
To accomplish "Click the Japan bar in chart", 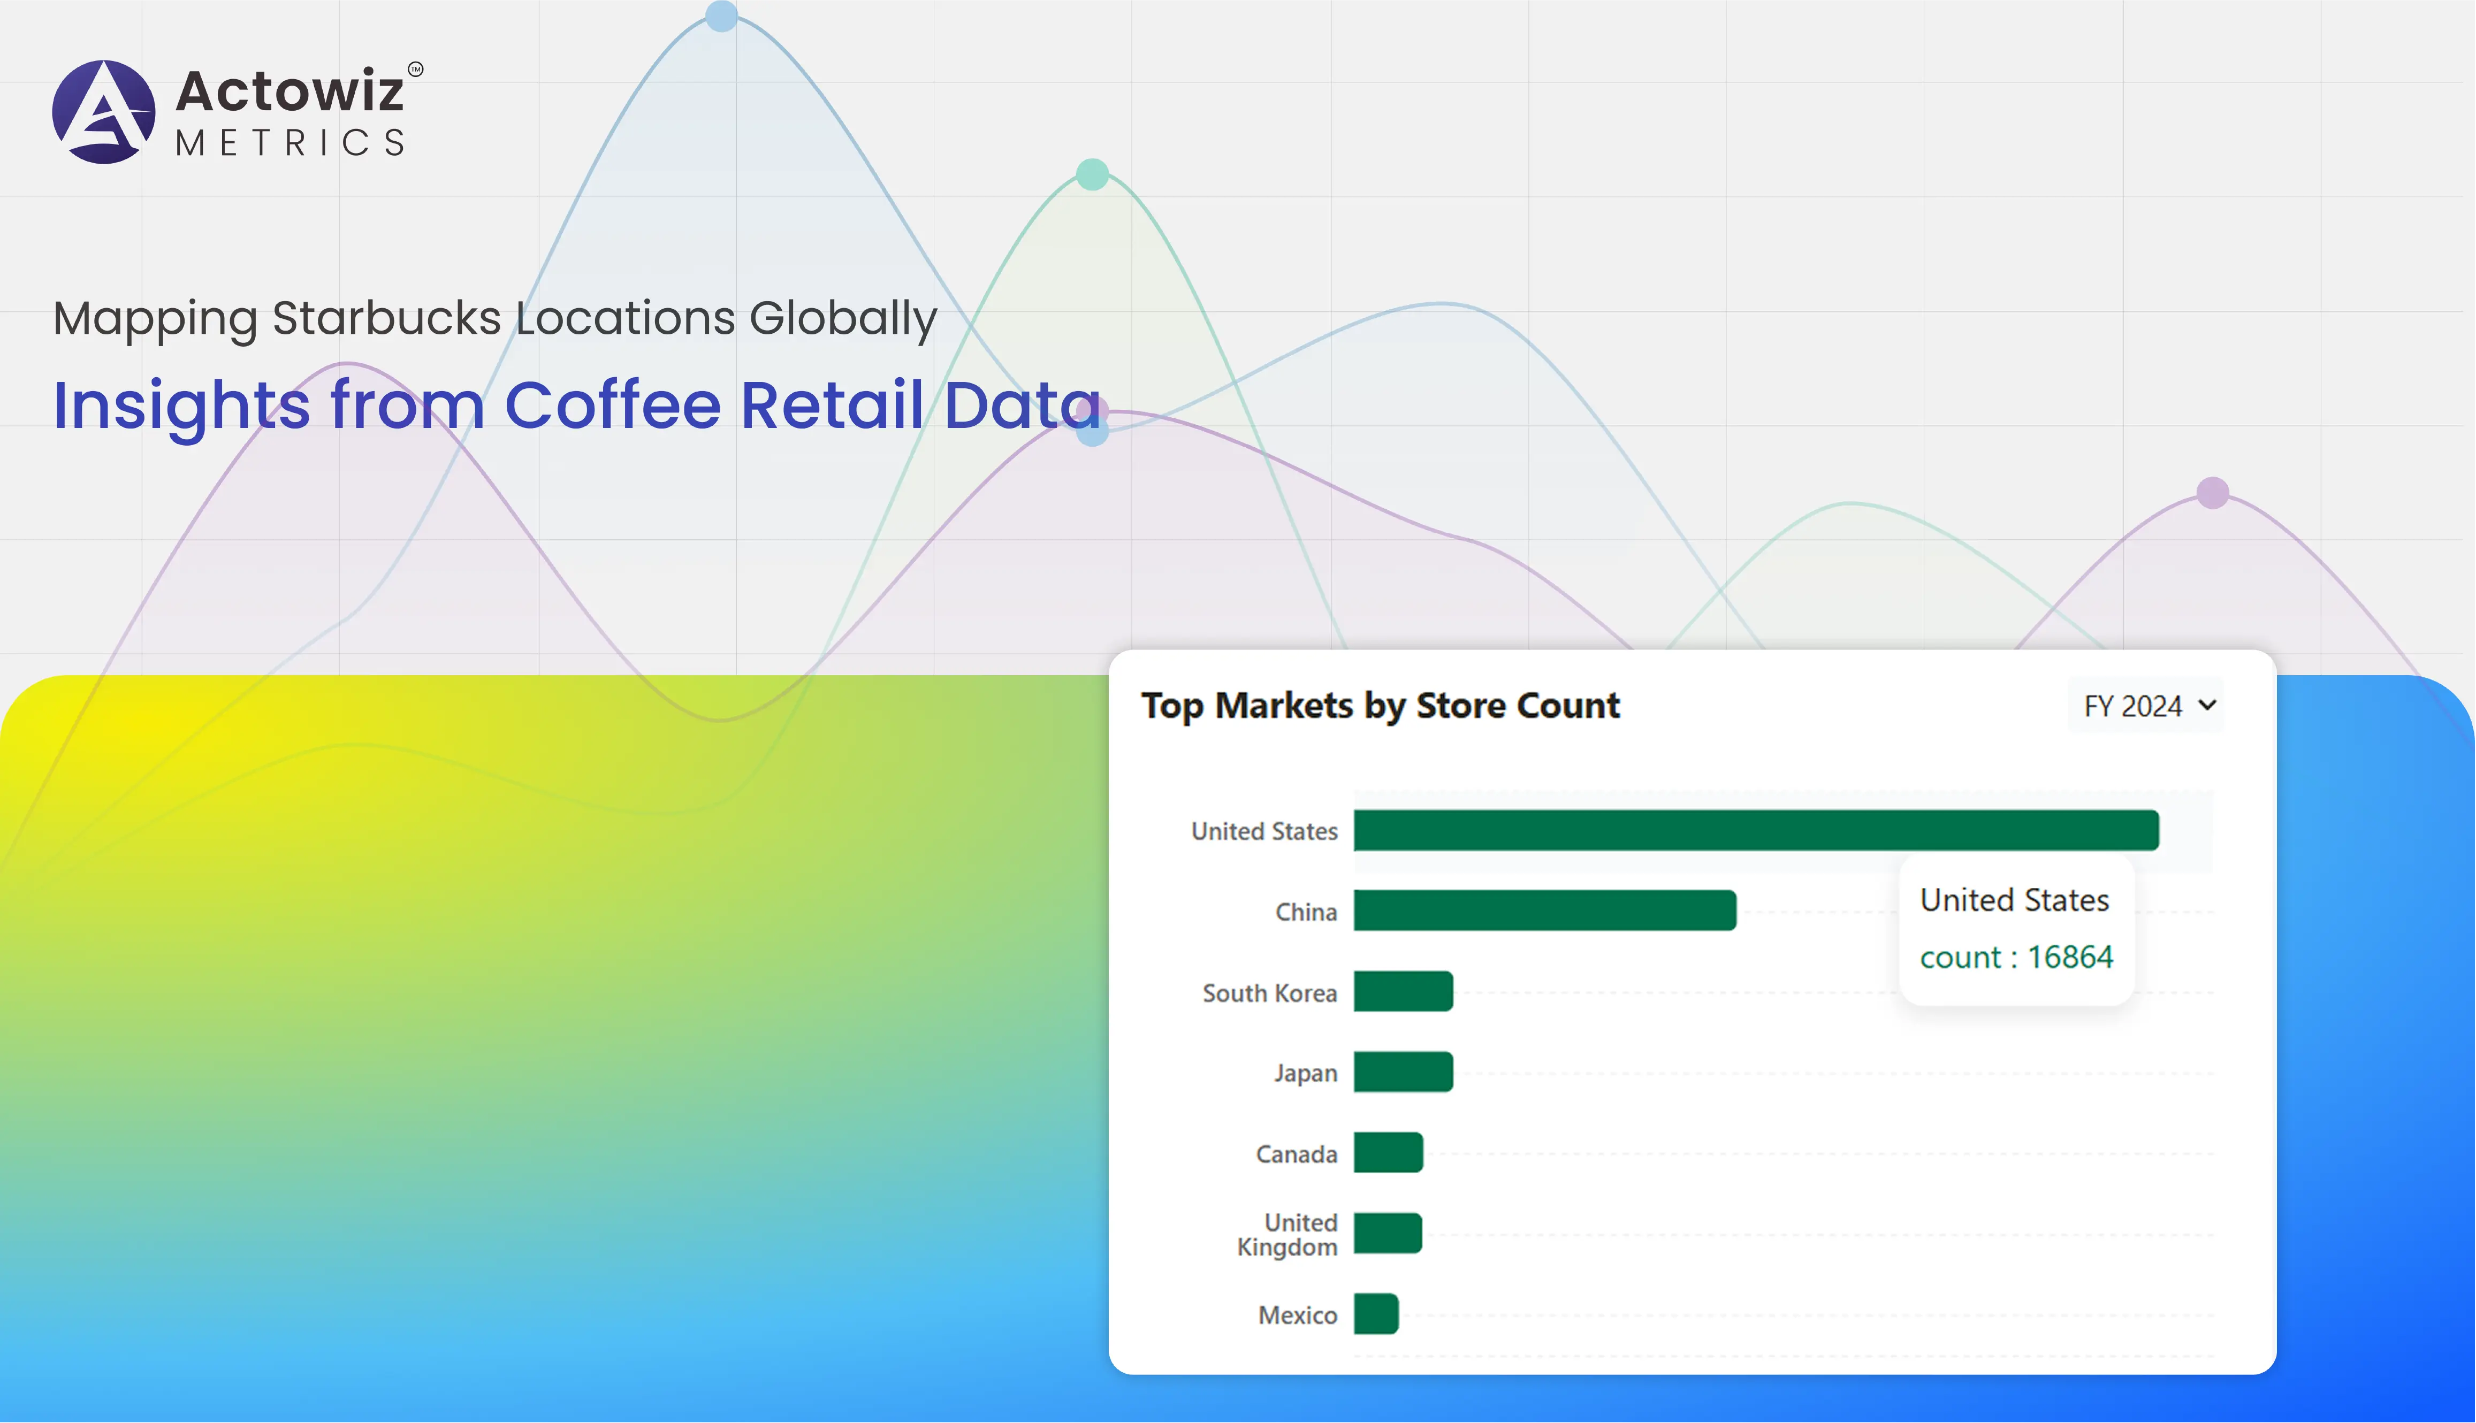I will click(1404, 1072).
